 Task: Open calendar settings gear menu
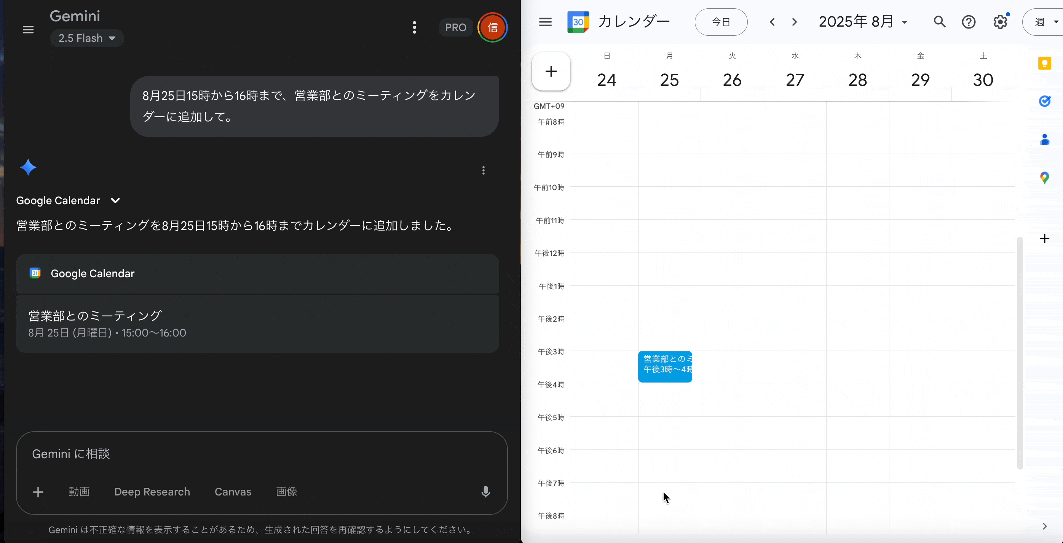pos(1000,22)
